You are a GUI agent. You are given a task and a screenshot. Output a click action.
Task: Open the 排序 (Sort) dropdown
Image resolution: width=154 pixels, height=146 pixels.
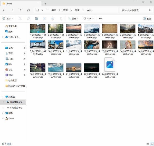tap(73, 19)
